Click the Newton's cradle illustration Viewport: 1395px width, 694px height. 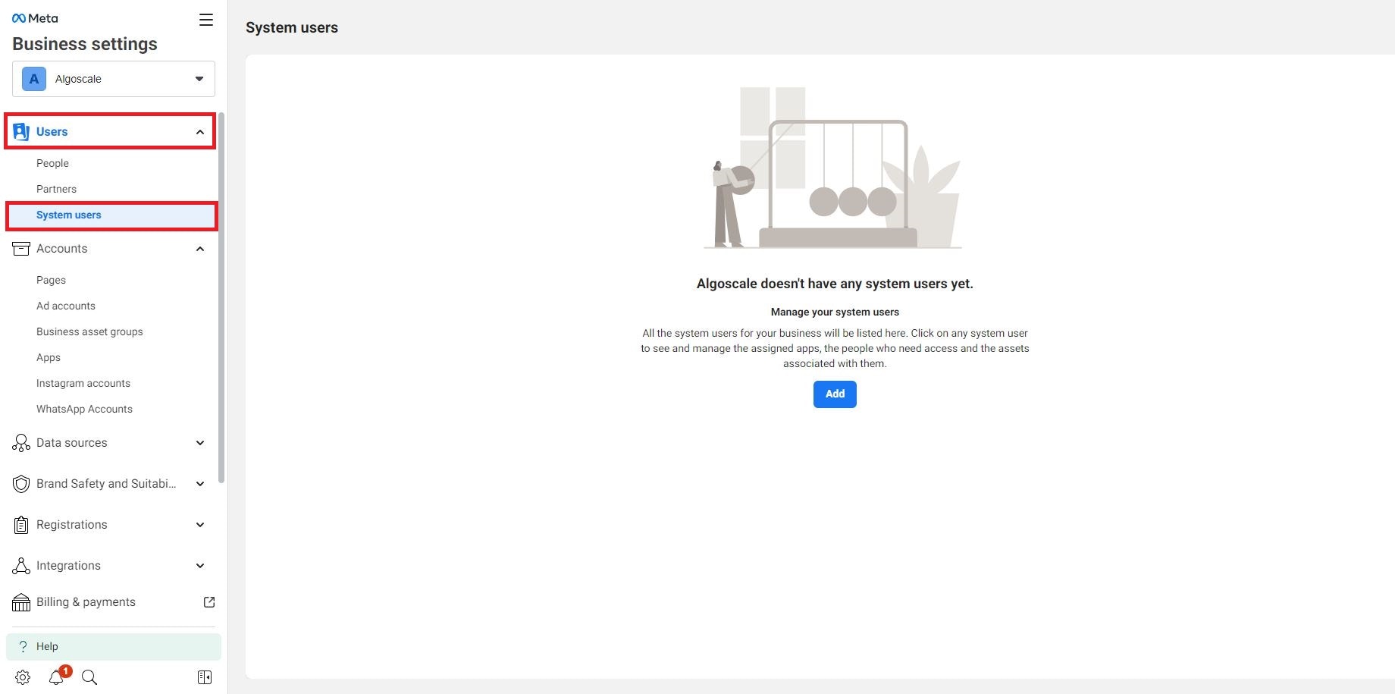[834, 168]
